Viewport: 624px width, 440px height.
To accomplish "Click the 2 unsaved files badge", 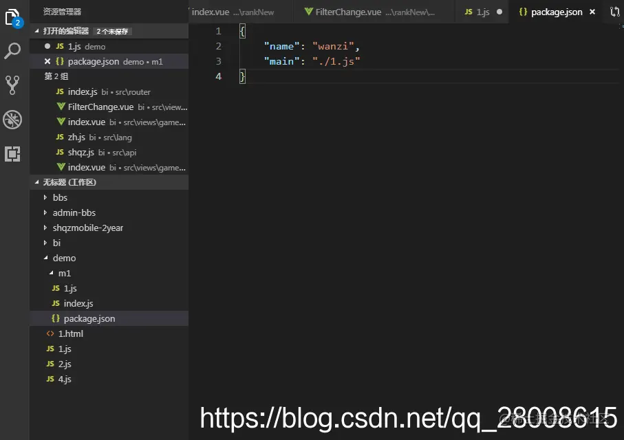I will (112, 32).
